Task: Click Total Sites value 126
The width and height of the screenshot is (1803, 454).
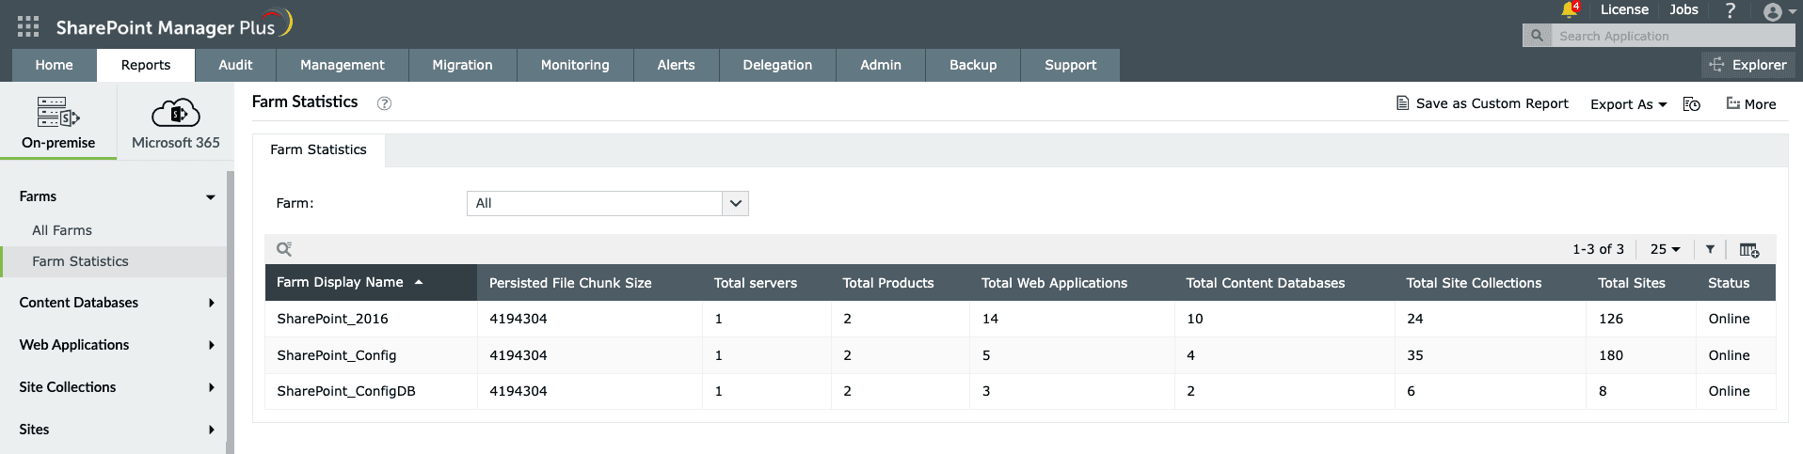Action: [x=1611, y=319]
